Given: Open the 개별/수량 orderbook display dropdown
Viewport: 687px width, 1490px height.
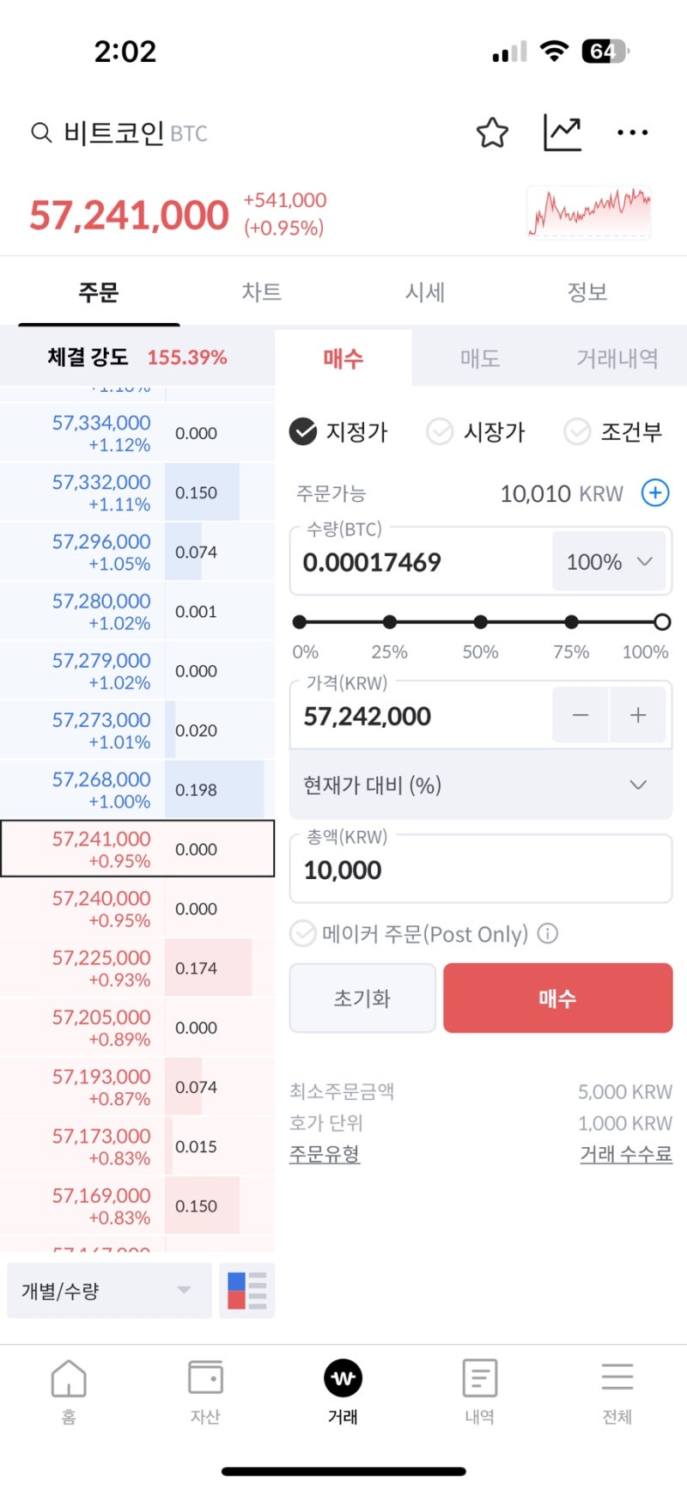Looking at the screenshot, I should [107, 1290].
